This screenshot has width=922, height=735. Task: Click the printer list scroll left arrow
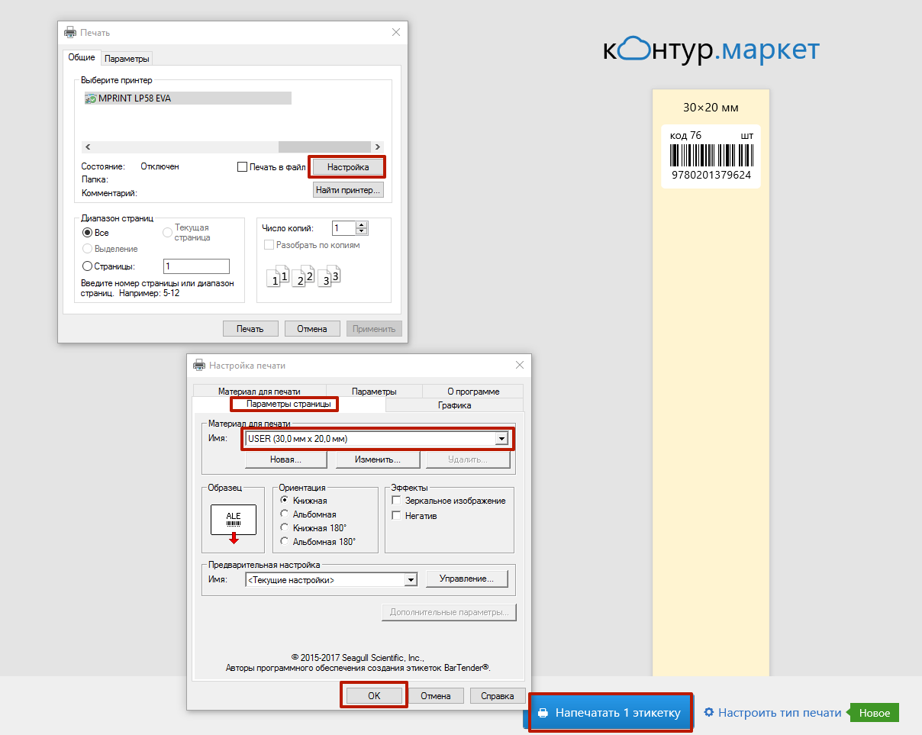pos(87,147)
